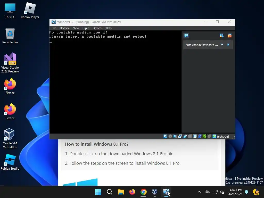Select the Recycle Bin desktop icon

pos(10,36)
